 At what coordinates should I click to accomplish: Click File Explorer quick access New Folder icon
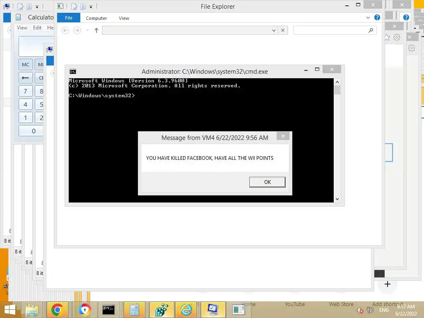click(x=83, y=7)
